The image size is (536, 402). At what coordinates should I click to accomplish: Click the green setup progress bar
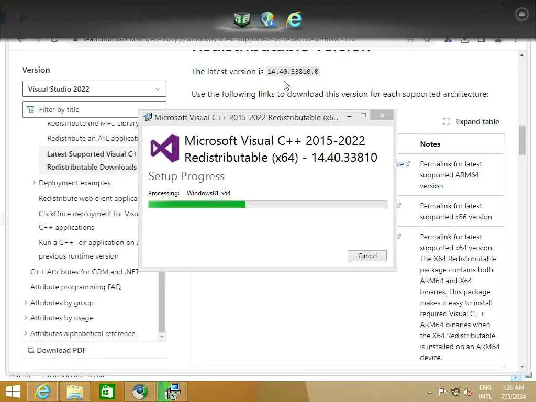coord(267,205)
